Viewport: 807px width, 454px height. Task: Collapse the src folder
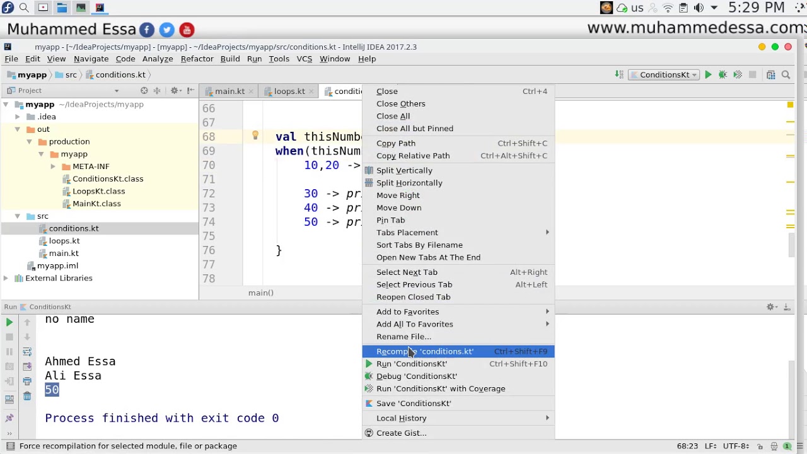pos(18,216)
